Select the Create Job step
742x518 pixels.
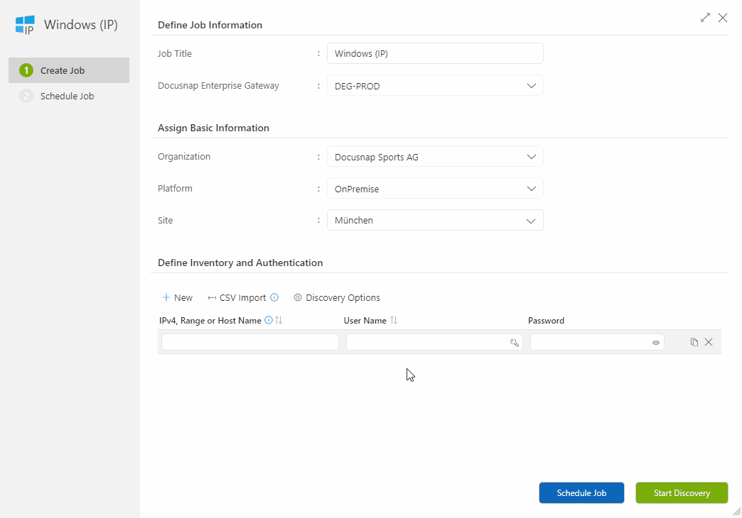(63, 70)
